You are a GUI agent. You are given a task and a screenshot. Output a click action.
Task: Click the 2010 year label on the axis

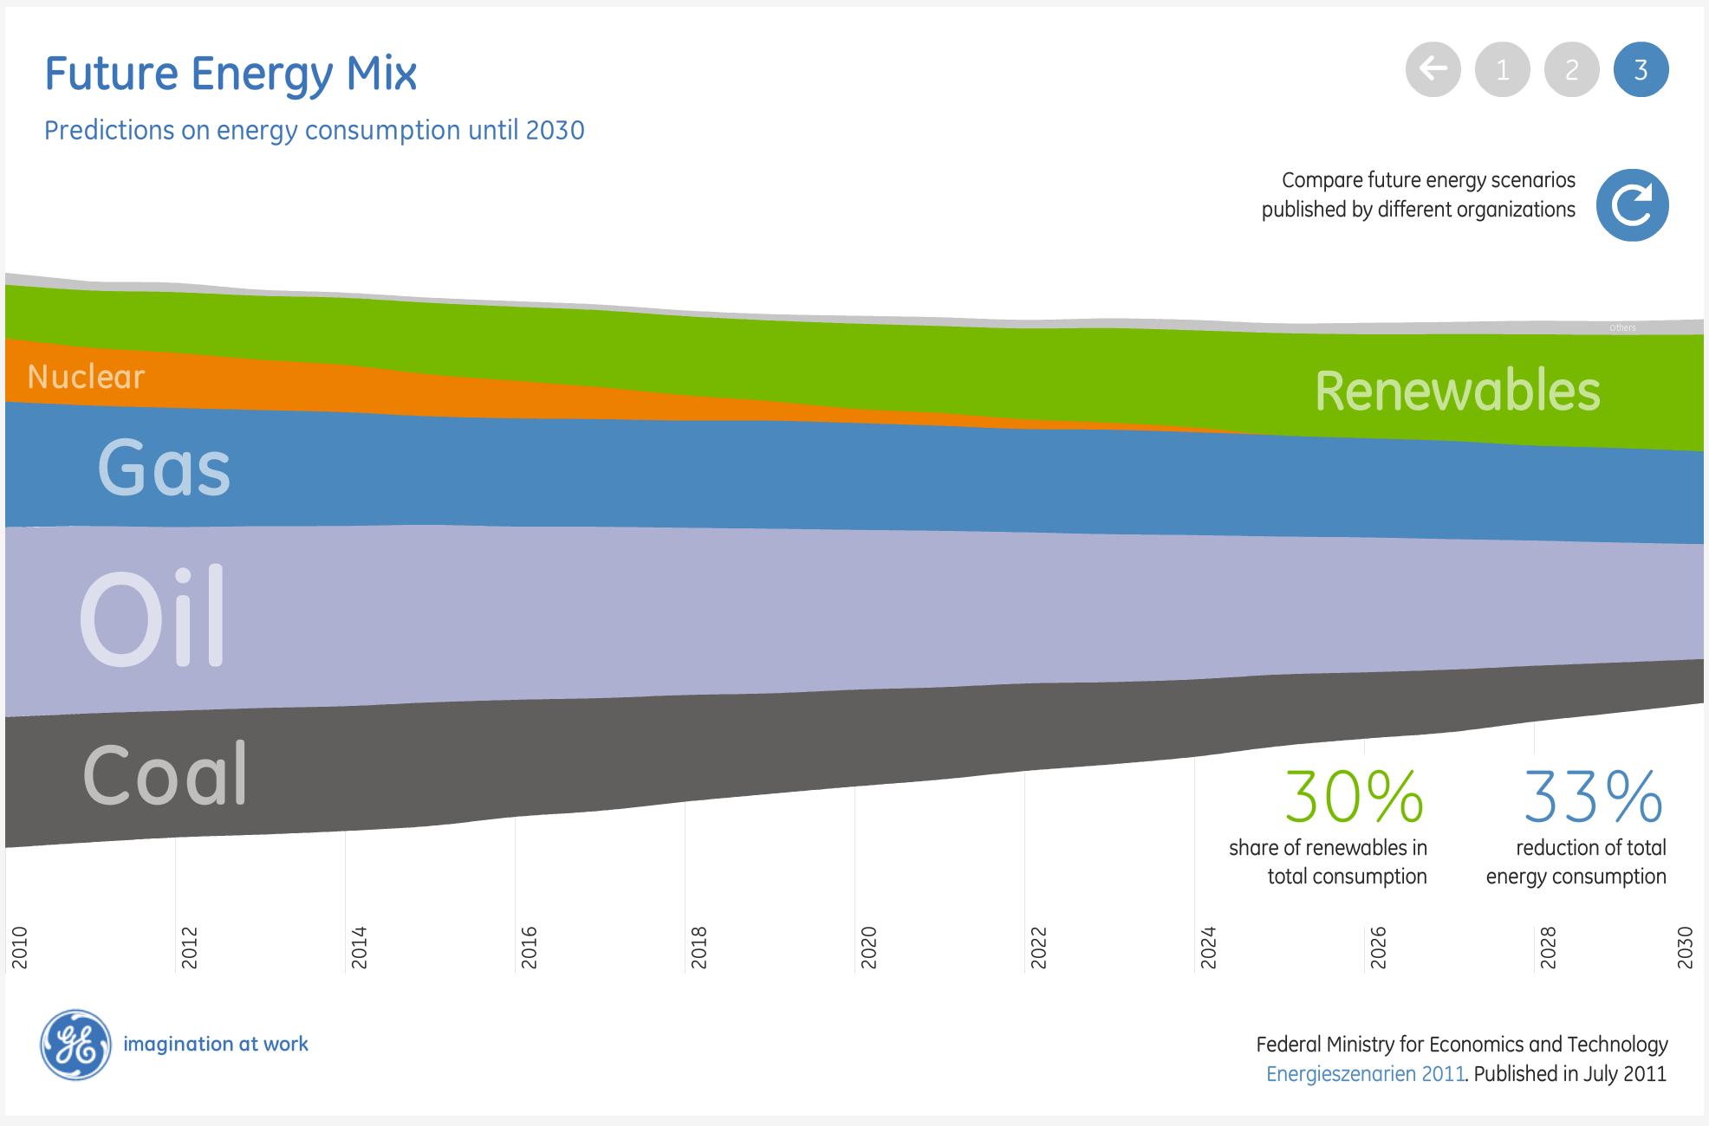tap(20, 947)
